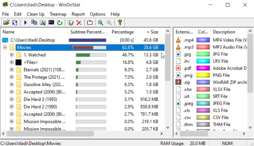Click the tree list vertical scrollbar thumb
Image resolution: width=254 pixels, height=146 pixels.
pos(168,57)
